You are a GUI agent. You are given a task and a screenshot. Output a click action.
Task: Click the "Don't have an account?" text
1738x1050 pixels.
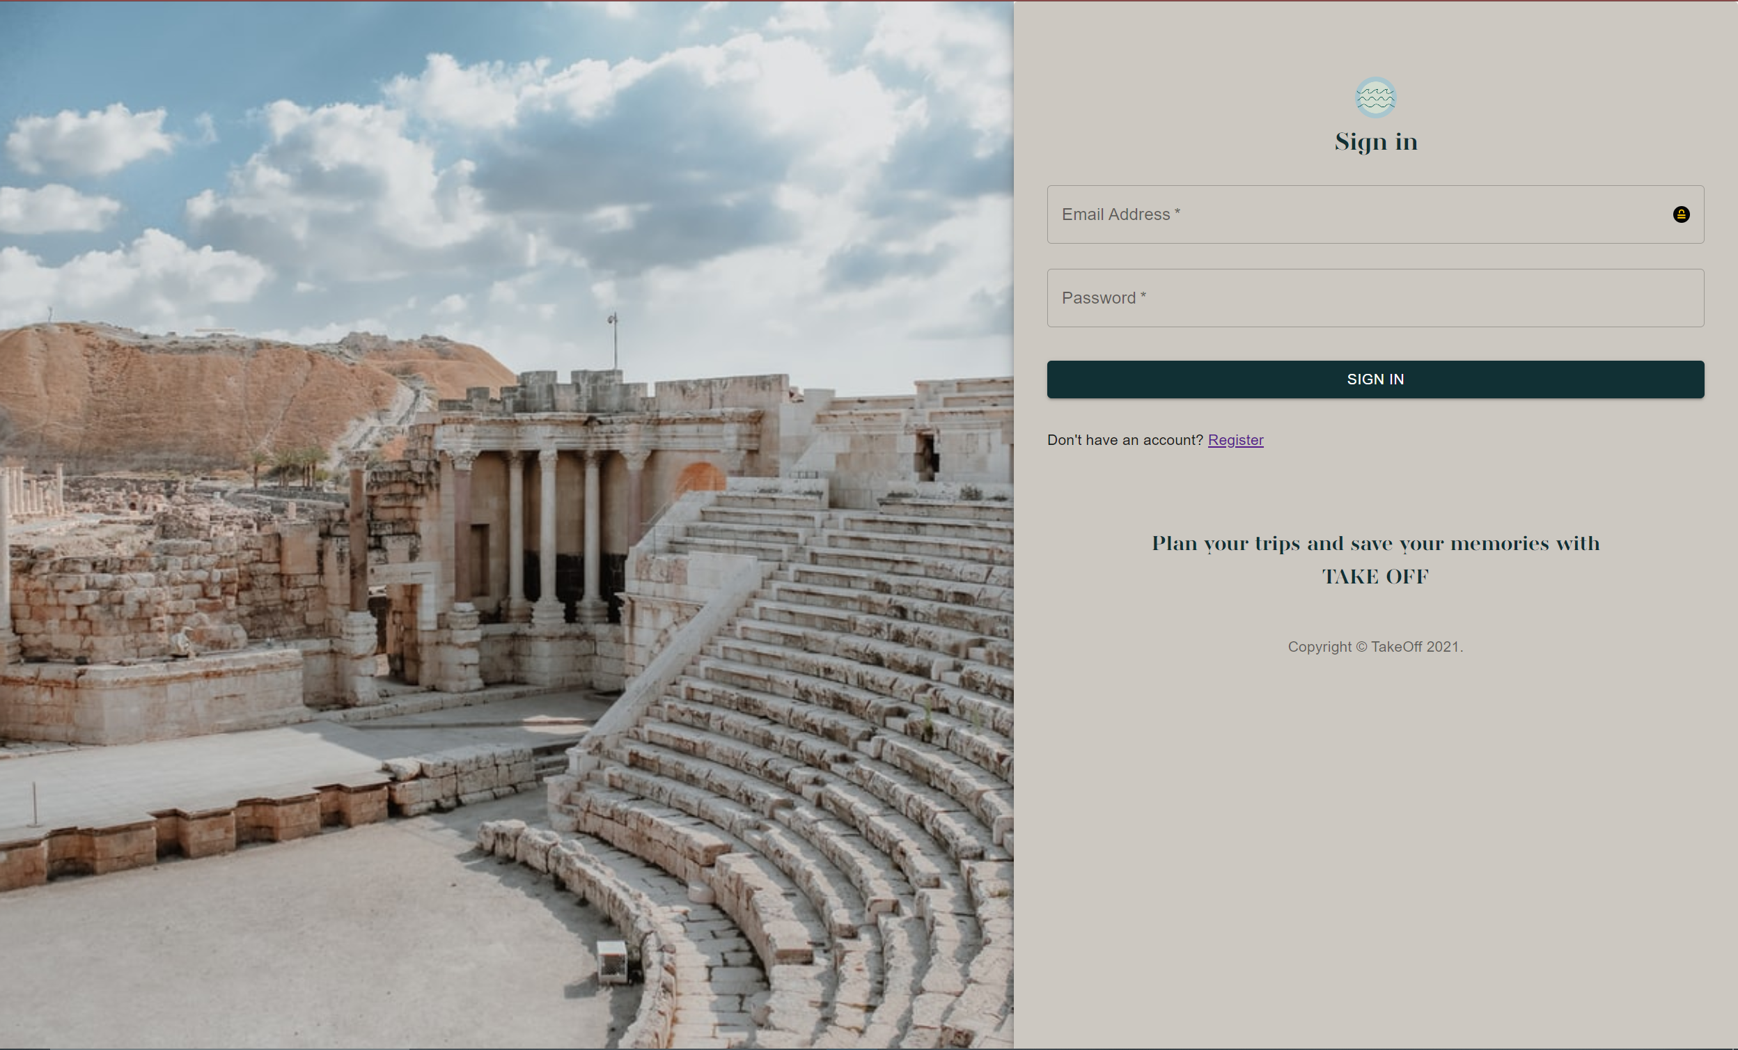[1125, 440]
